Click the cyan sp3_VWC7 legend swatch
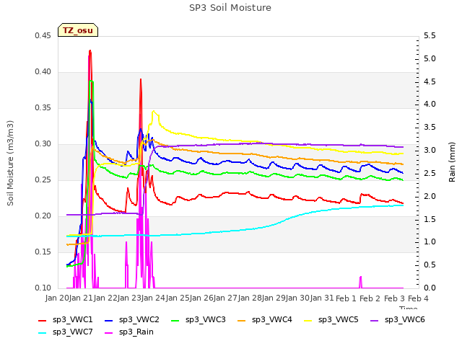Screen dimensions: 462x346 click(43, 333)
